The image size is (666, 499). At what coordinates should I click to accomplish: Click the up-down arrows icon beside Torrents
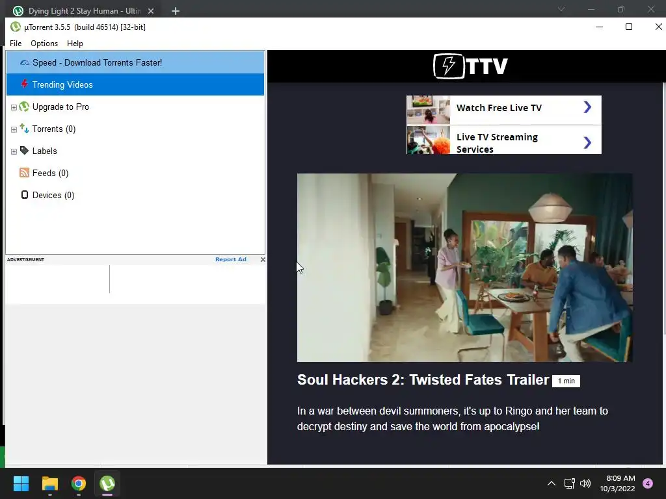(24, 129)
